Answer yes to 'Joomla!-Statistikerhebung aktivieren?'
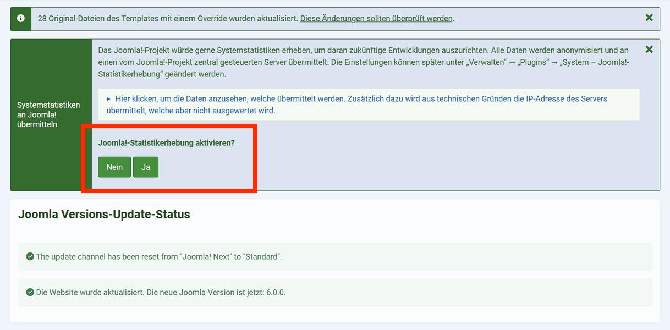Screen dimensions: 670x330 coord(146,167)
